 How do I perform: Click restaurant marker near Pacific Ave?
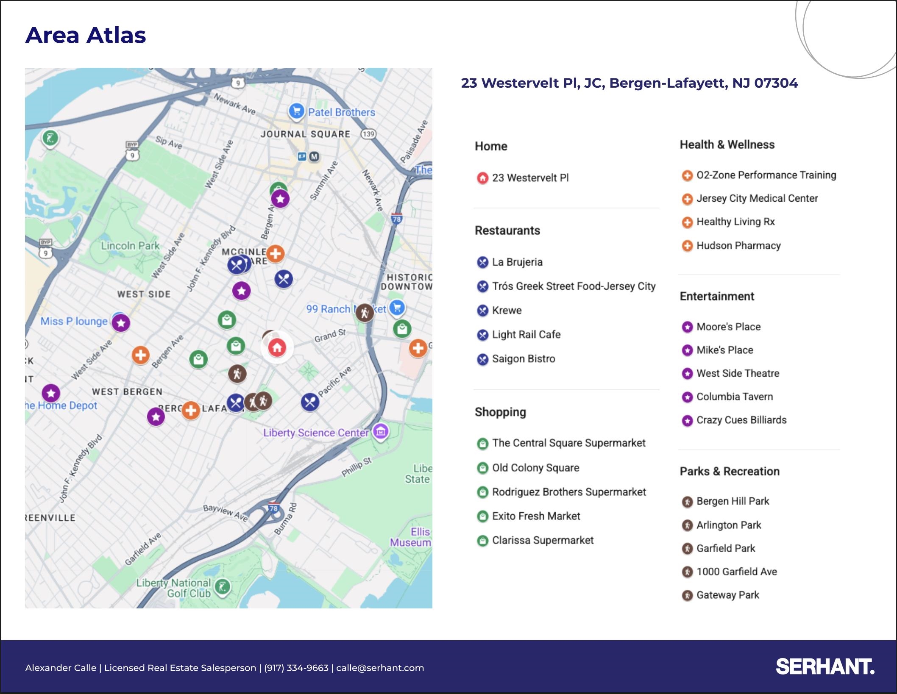[310, 402]
